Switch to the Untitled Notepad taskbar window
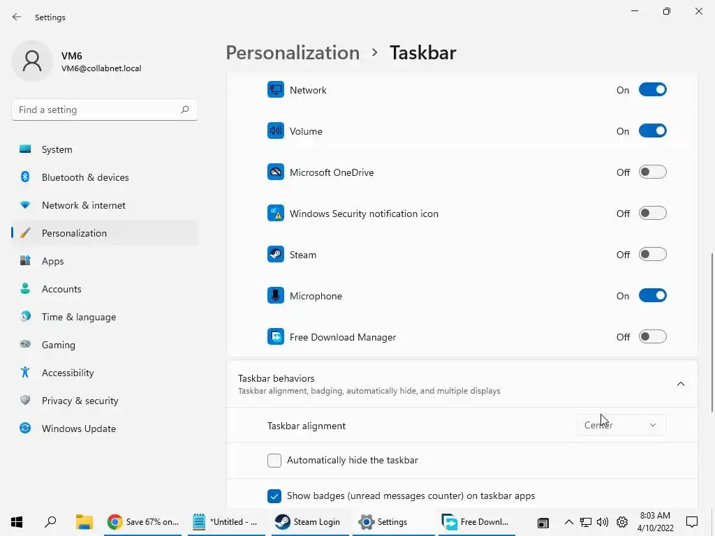Viewport: 715px width, 536px height. 226,522
